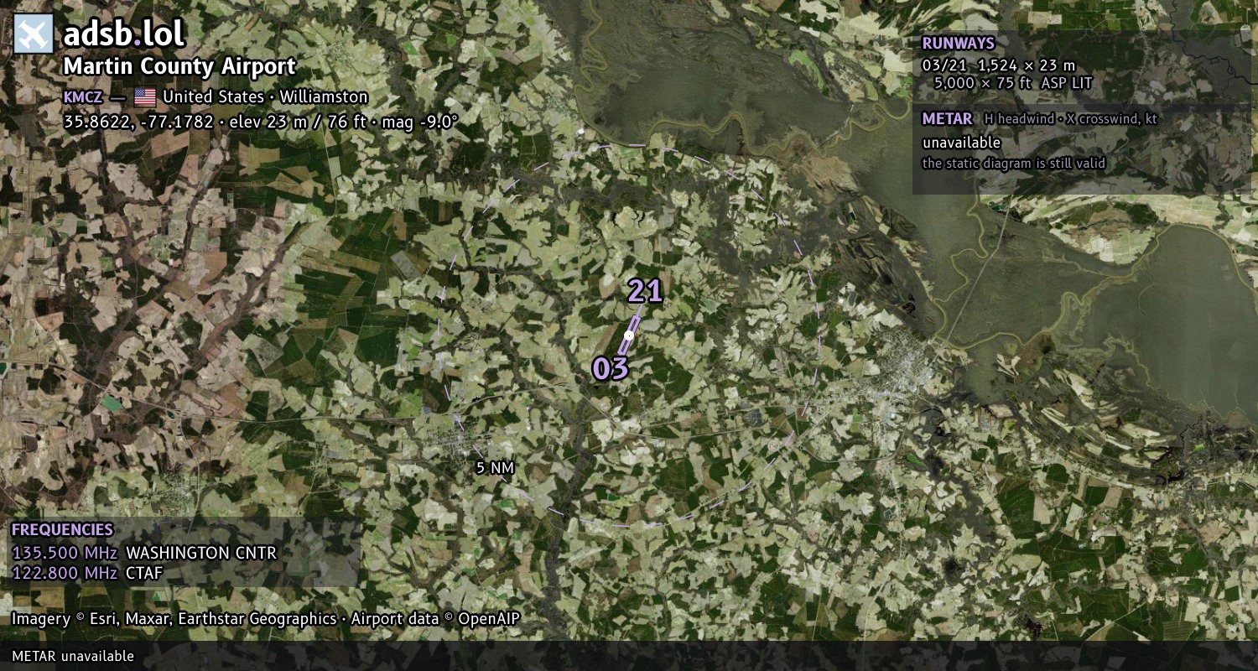Screen dimensions: 1258x671
Task: Click the METAR panel heading
Action: [x=947, y=119]
